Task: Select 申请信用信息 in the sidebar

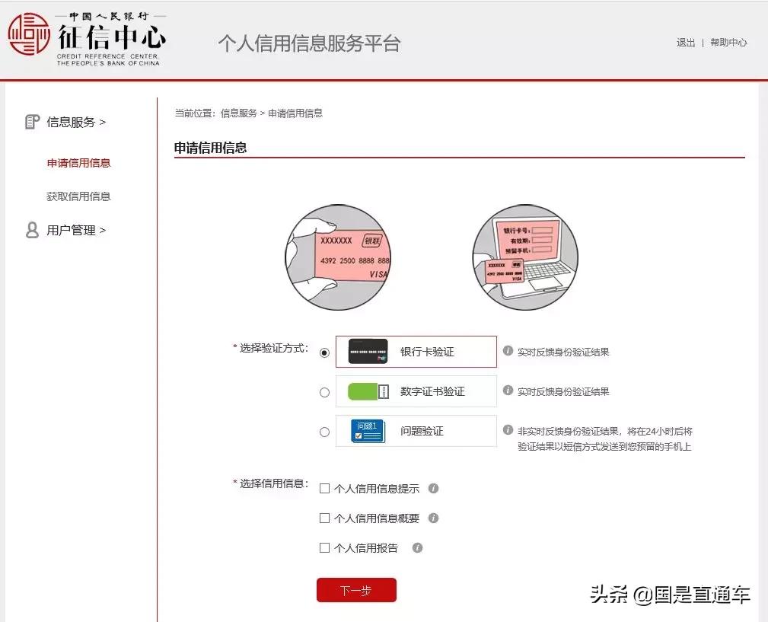Action: 78,162
